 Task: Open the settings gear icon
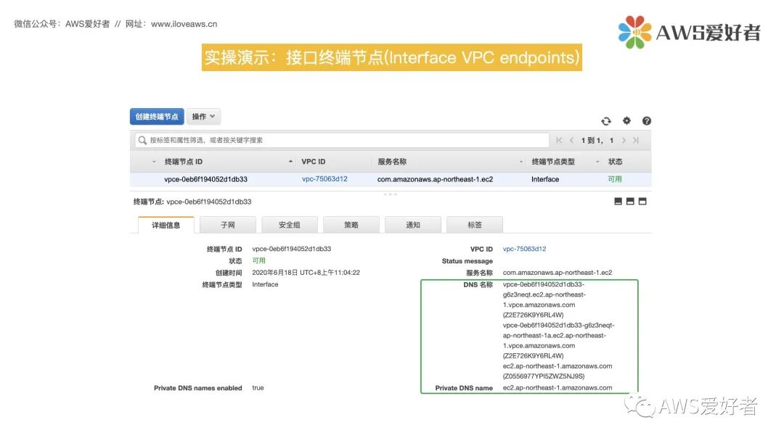click(626, 120)
